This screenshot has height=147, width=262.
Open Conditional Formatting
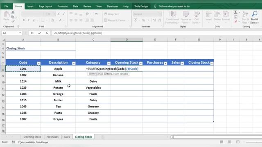click(172, 17)
